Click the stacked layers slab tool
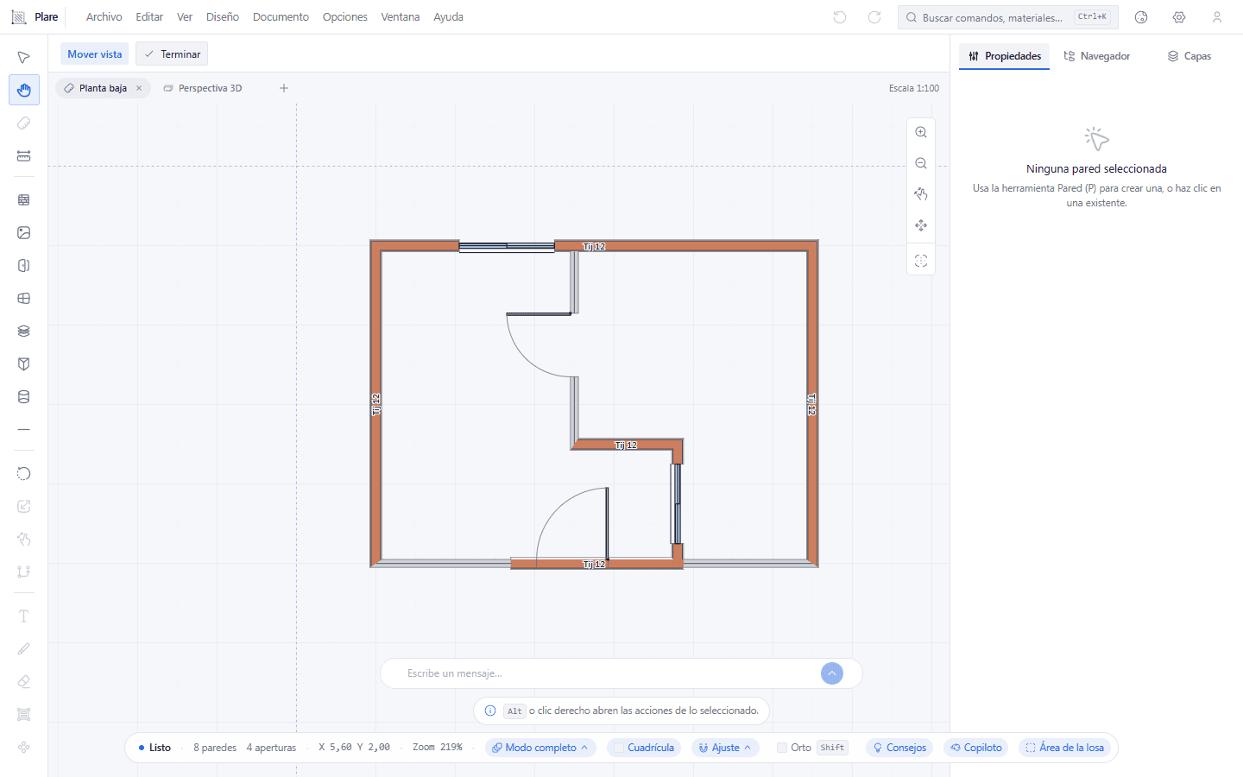Image resolution: width=1243 pixels, height=777 pixels. tap(24, 331)
